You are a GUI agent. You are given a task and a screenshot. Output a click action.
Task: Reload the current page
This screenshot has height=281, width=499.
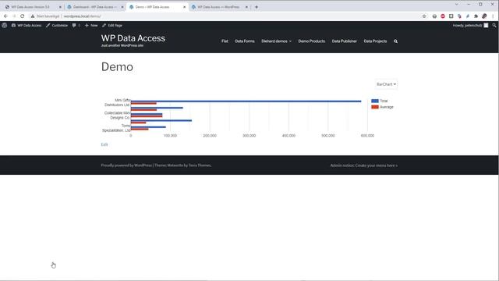[x=23, y=16]
